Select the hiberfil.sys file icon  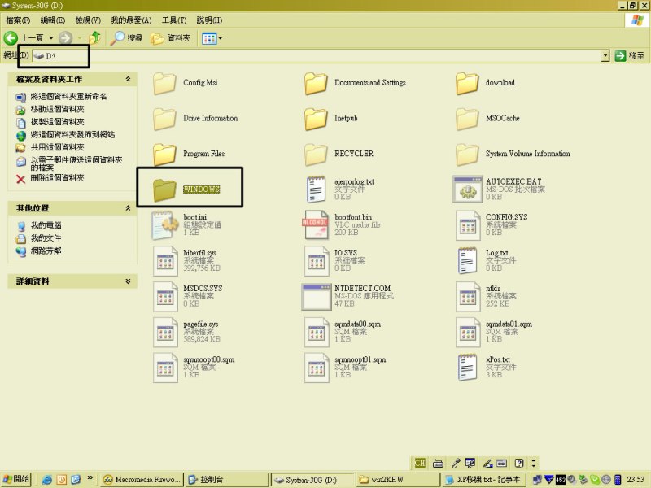tap(165, 261)
